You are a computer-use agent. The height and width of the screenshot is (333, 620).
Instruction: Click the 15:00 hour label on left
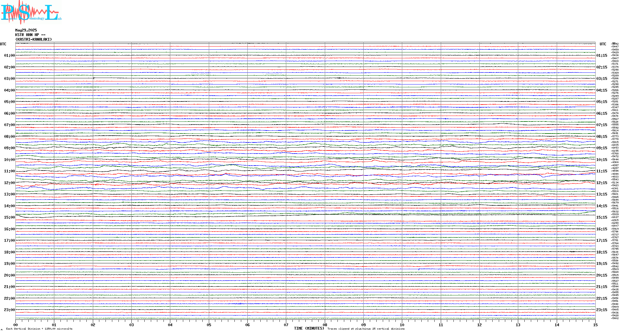pos(10,217)
